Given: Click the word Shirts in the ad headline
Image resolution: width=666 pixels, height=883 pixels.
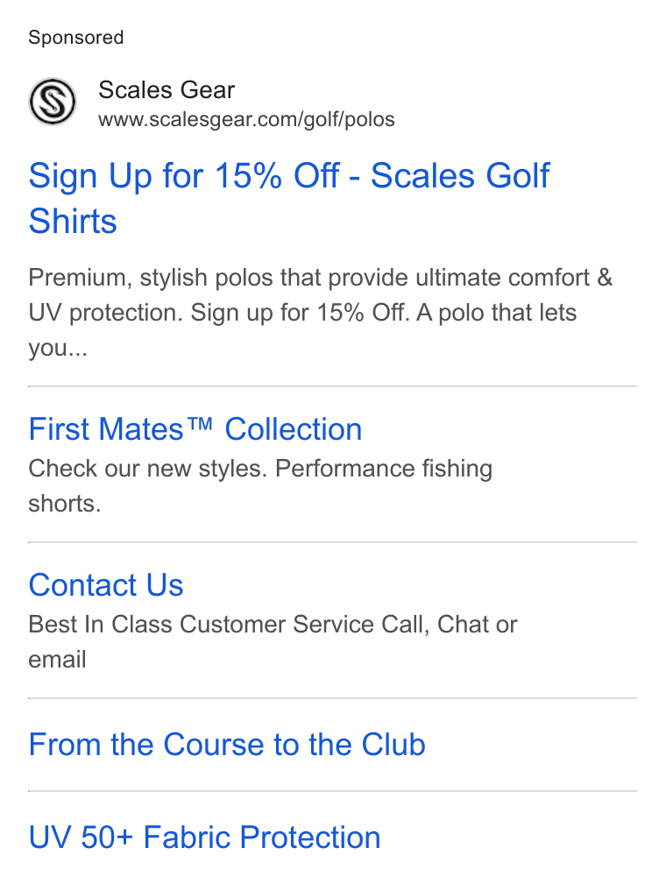Looking at the screenshot, I should pyautogui.click(x=73, y=221).
